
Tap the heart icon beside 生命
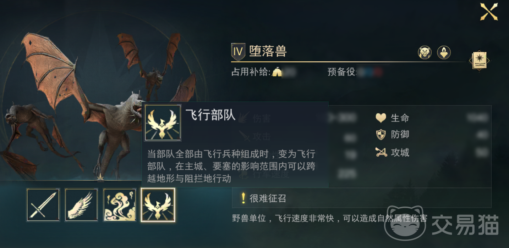[x=381, y=118]
